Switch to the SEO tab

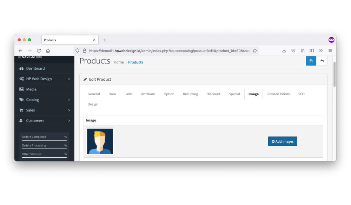click(x=301, y=94)
